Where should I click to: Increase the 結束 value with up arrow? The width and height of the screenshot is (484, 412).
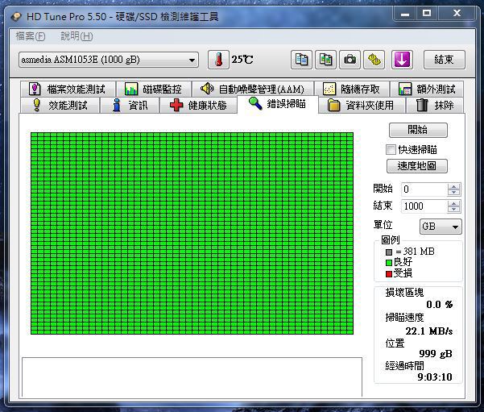[453, 203]
